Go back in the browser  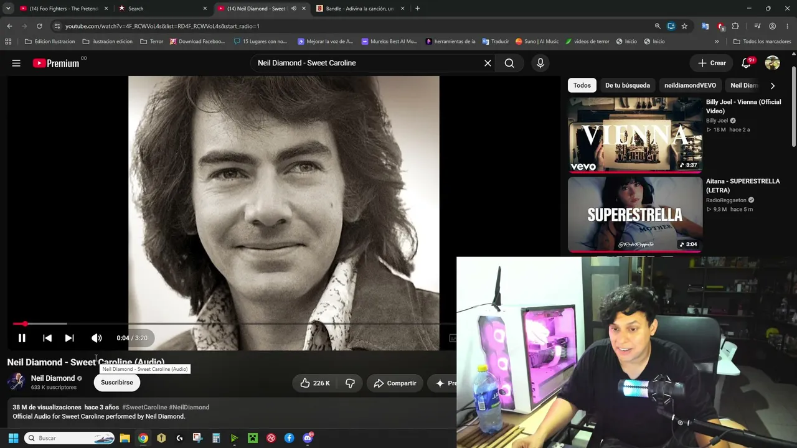pos(9,26)
